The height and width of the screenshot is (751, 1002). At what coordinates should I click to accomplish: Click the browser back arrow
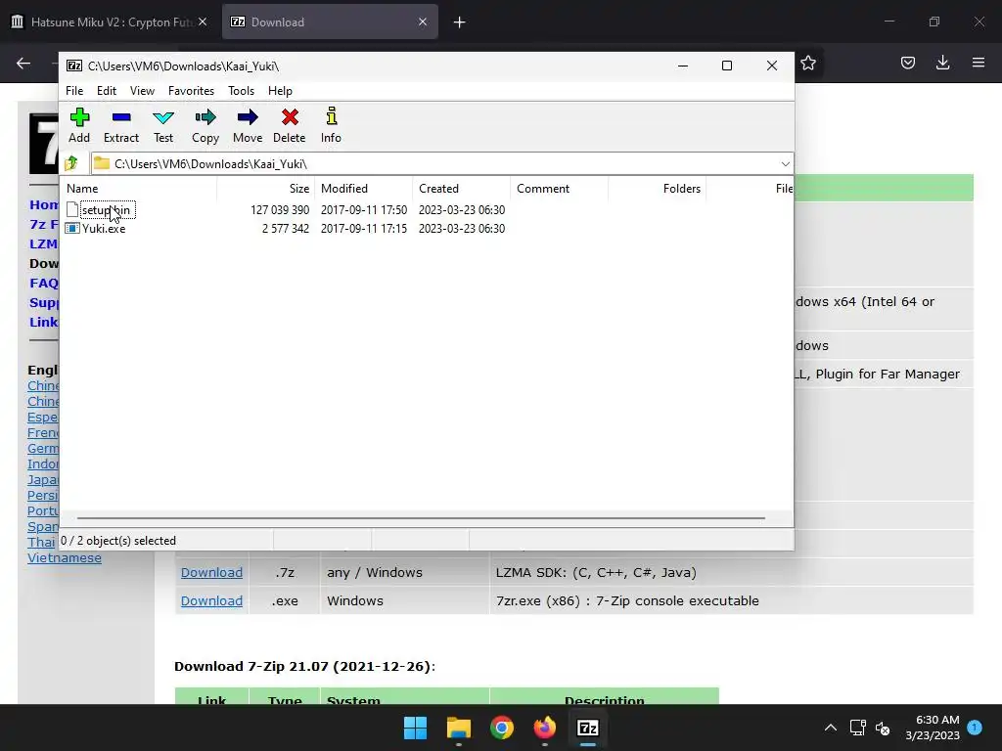[x=23, y=63]
